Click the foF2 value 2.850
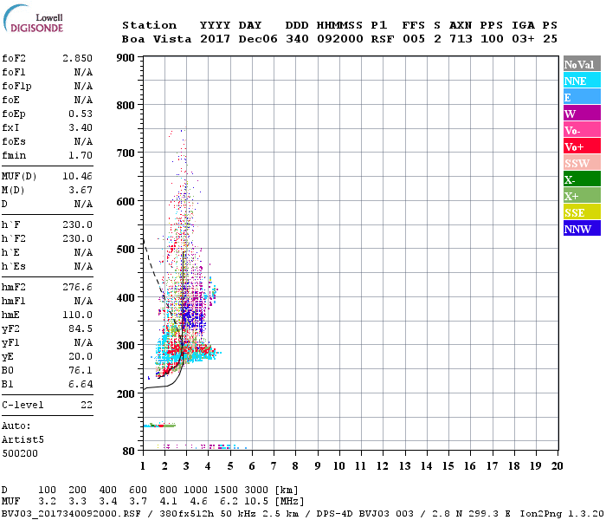Screen dimensions: 606x520 [77, 57]
